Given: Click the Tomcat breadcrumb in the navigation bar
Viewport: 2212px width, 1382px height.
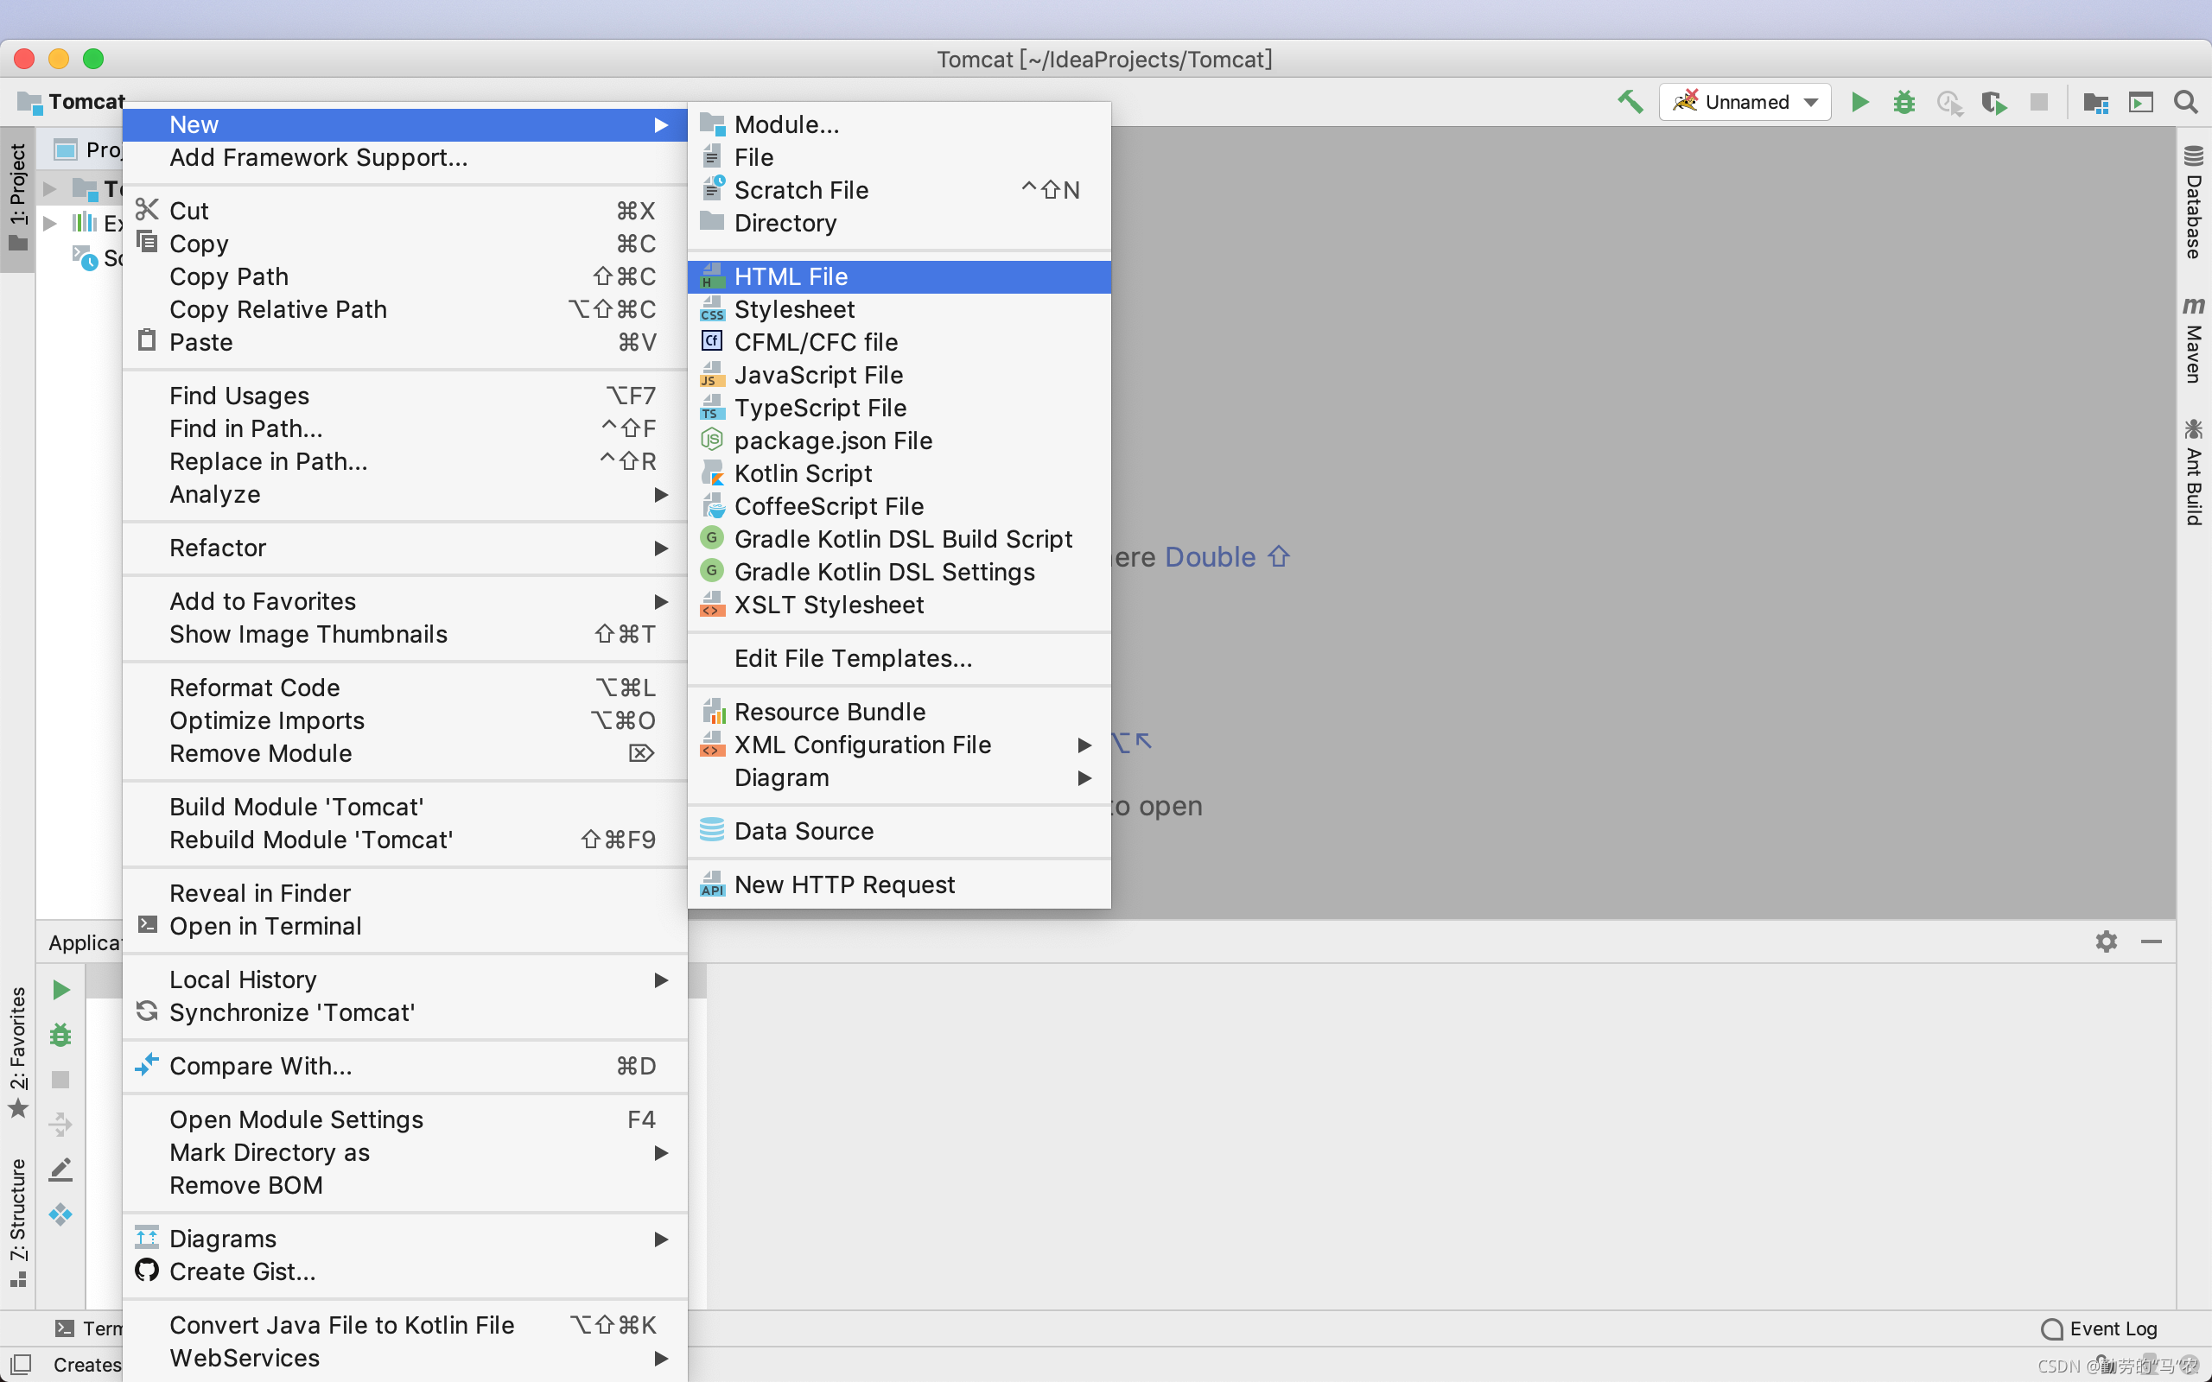Looking at the screenshot, I should tap(72, 101).
